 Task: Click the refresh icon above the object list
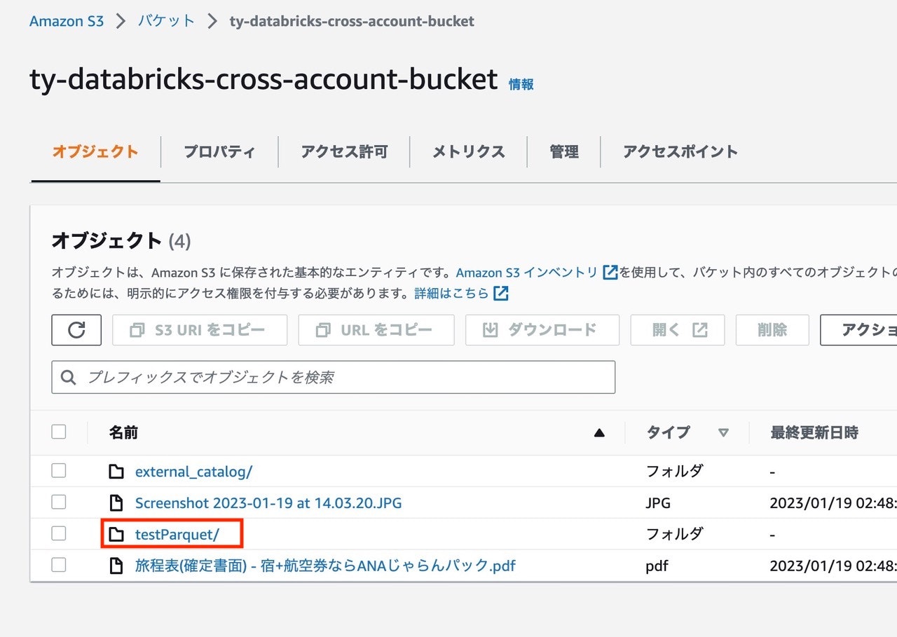point(76,329)
